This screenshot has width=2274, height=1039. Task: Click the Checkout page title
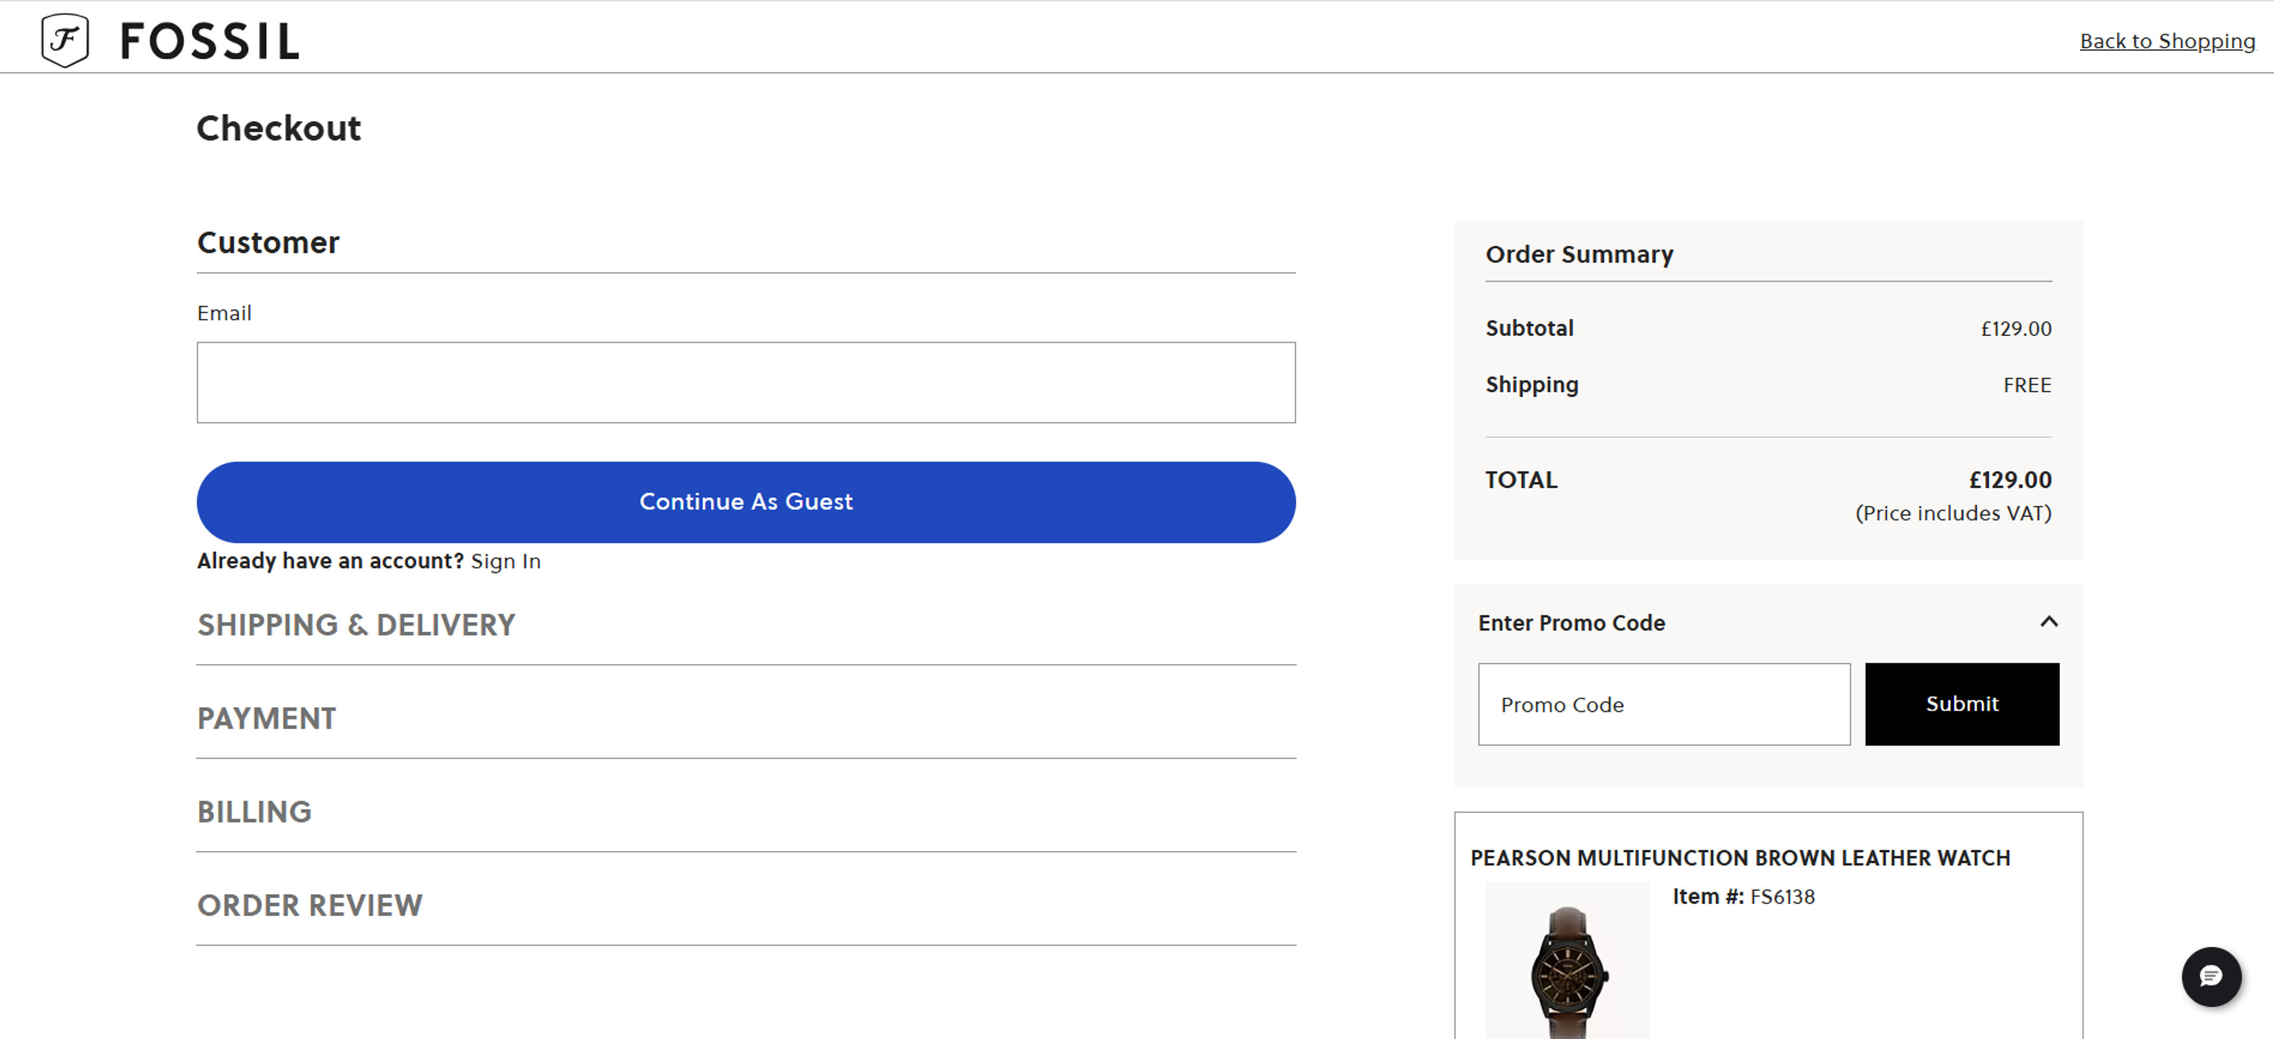(x=279, y=129)
